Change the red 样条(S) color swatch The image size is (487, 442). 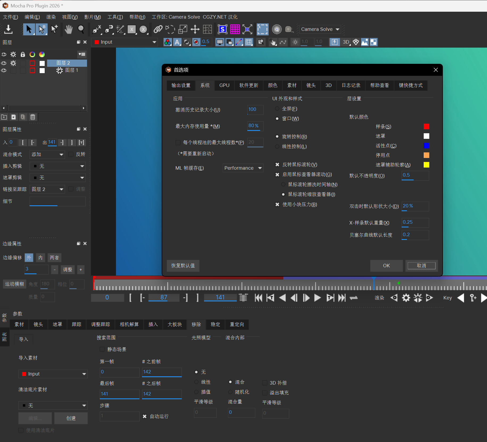point(426,127)
